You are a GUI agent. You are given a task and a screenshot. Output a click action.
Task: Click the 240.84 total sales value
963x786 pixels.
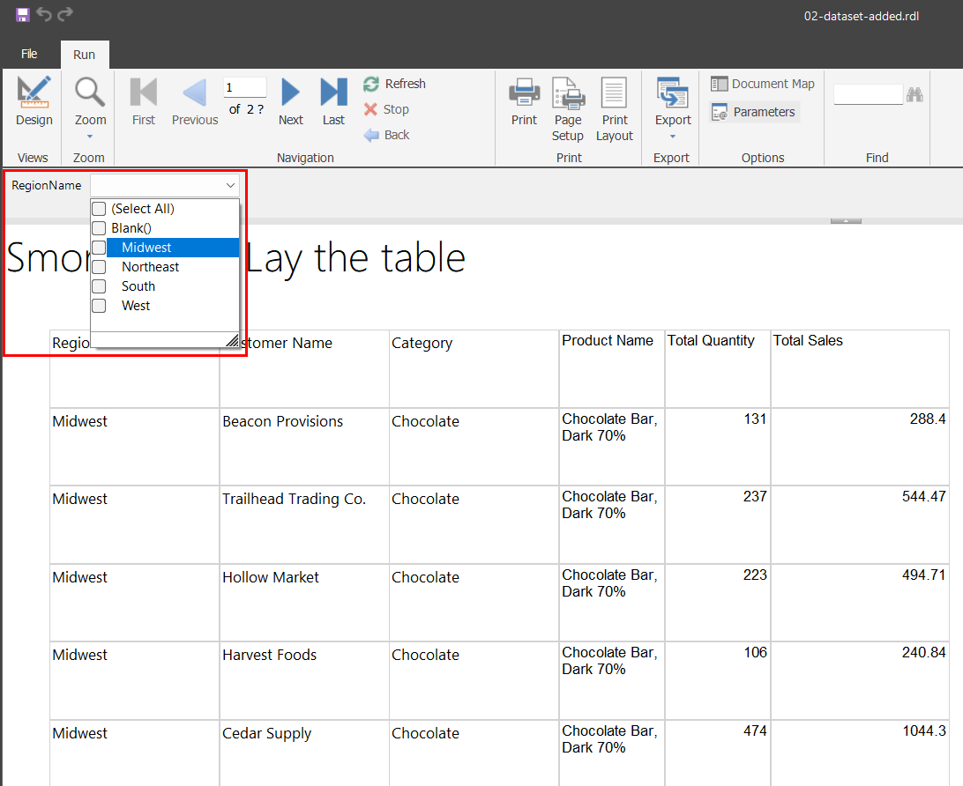click(923, 652)
